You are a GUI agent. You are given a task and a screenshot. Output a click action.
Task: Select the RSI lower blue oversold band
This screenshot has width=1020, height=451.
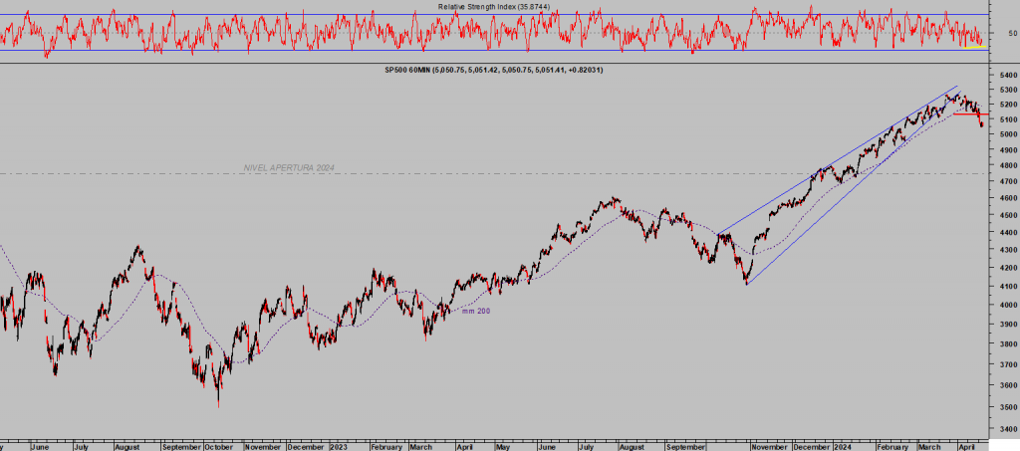pos(494,50)
